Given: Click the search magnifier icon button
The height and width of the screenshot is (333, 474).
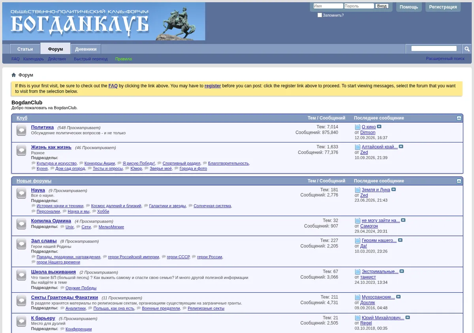Looking at the screenshot, I should point(467,49).
